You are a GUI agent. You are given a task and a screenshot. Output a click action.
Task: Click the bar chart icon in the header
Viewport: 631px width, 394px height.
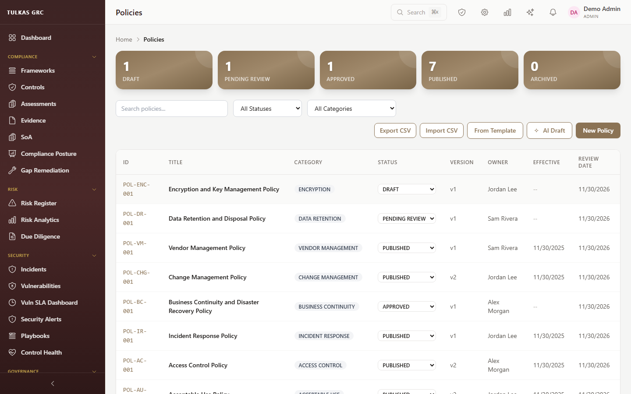coord(507,12)
